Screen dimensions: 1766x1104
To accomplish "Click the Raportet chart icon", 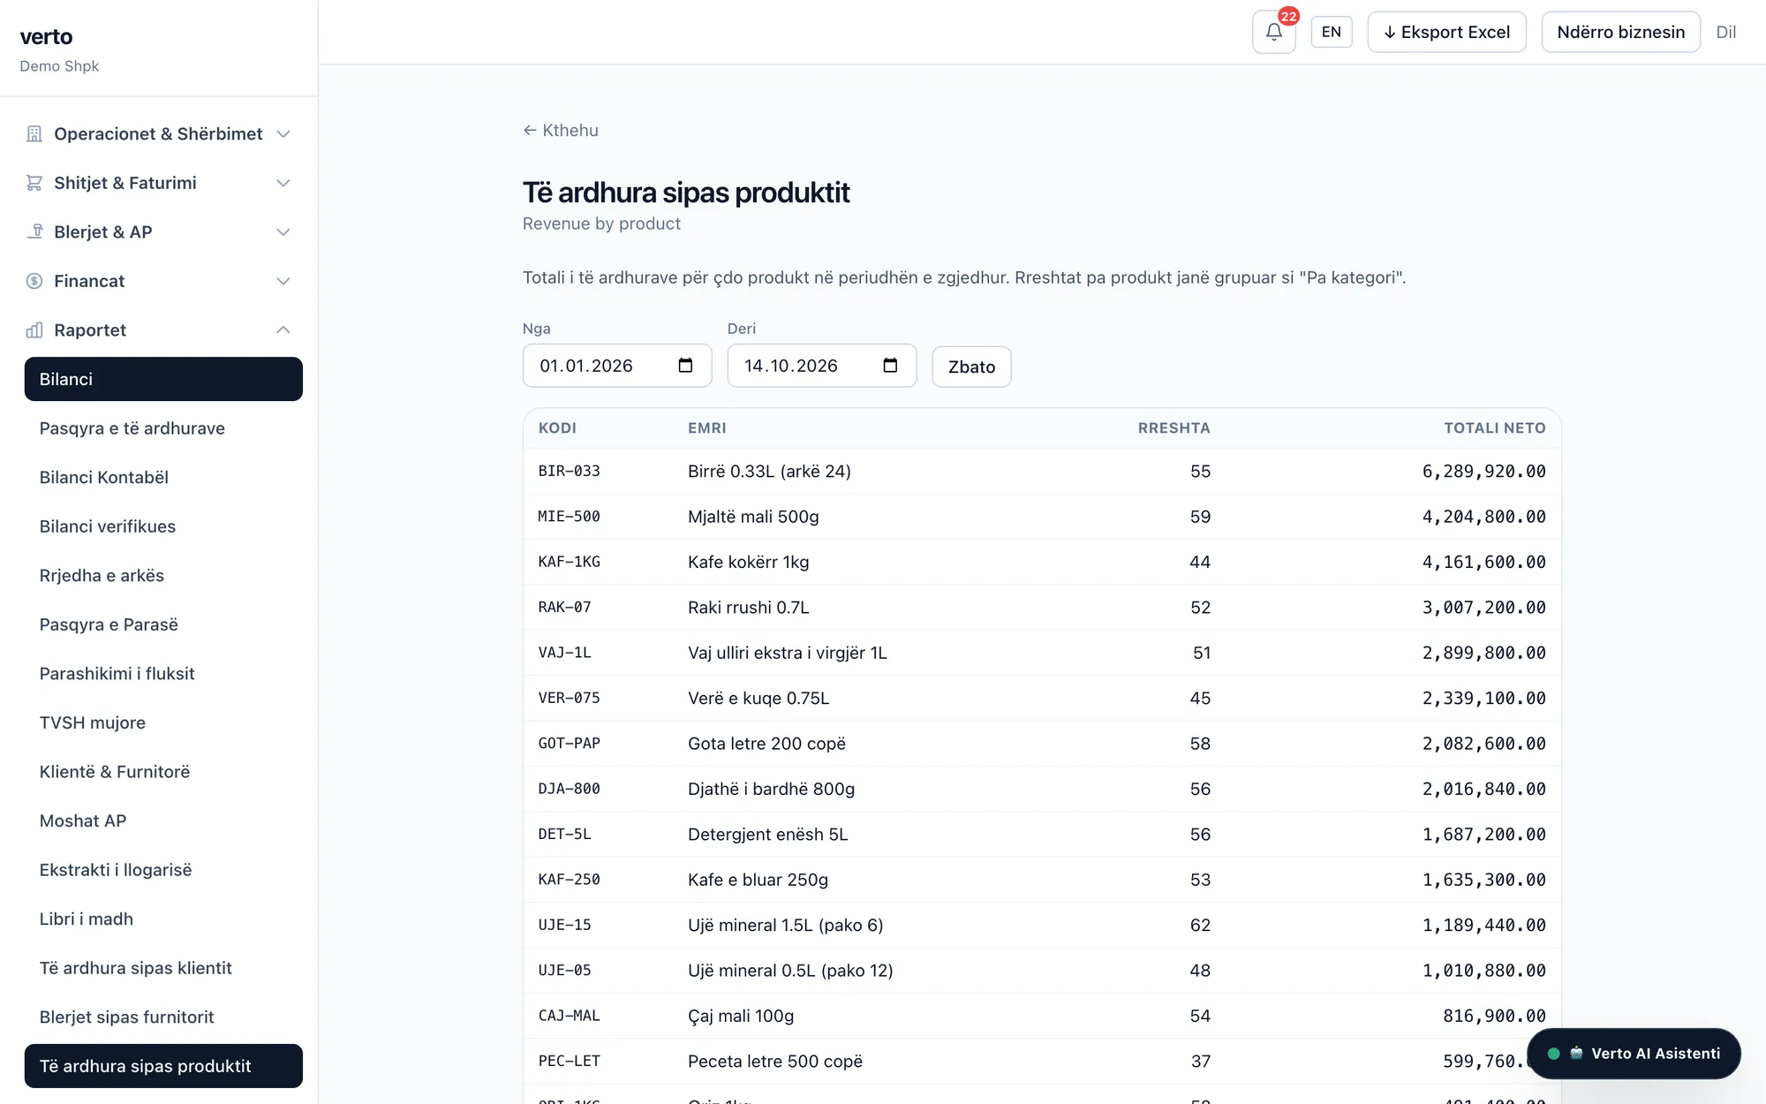I will tap(34, 330).
